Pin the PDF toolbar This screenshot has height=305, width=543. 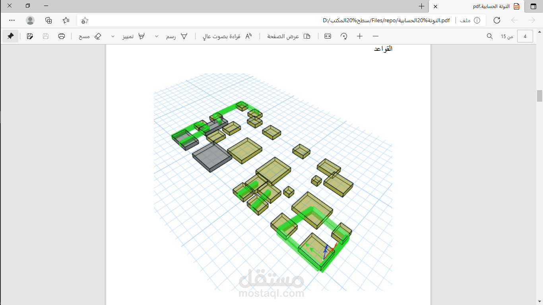10,36
